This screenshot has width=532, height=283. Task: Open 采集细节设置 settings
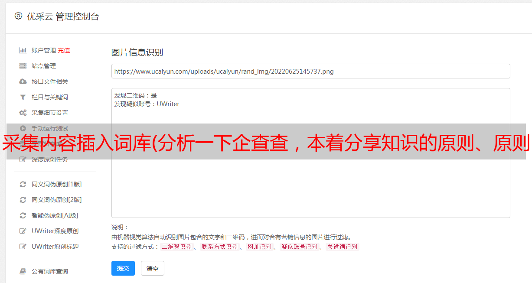(50, 113)
